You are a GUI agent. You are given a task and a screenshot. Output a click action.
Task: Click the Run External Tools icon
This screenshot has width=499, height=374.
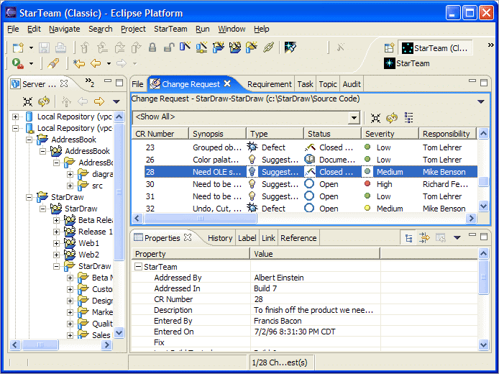[18, 63]
